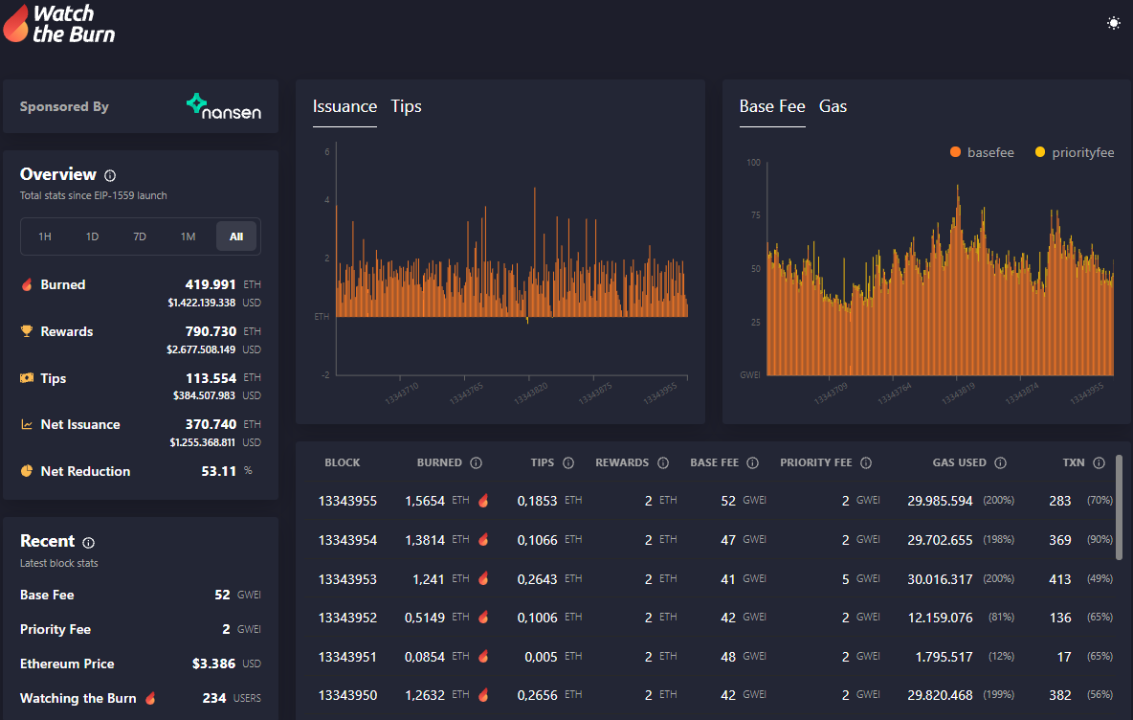Click the Recent info icon
Image resolution: width=1133 pixels, height=720 pixels.
[x=88, y=543]
